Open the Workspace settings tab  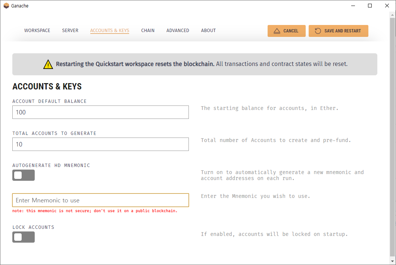click(x=37, y=31)
